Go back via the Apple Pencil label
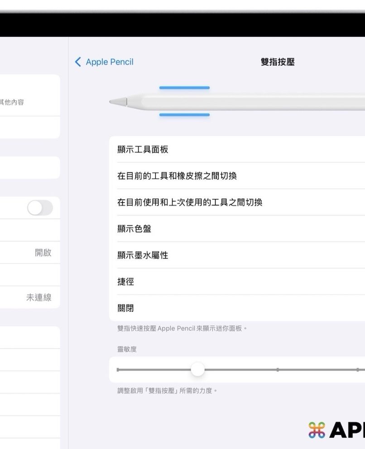The width and height of the screenshot is (365, 449). (x=110, y=62)
